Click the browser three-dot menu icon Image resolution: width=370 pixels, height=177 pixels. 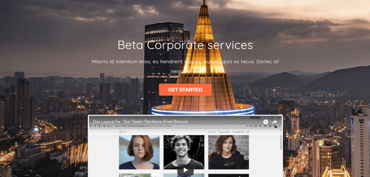(280, 126)
